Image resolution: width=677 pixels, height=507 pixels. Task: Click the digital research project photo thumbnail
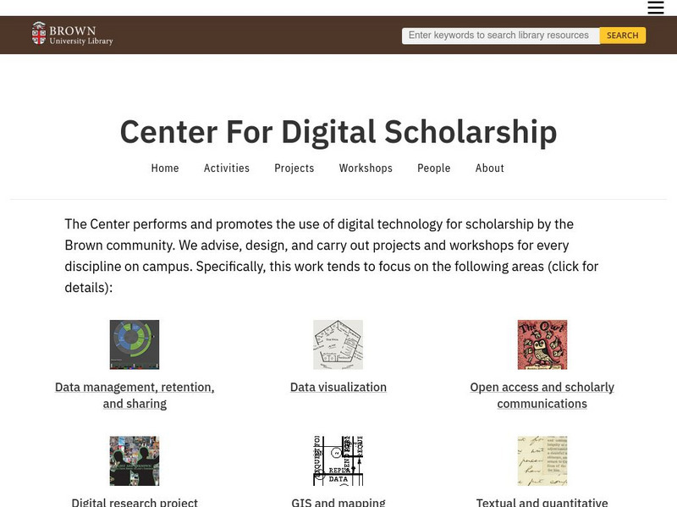[x=134, y=461]
